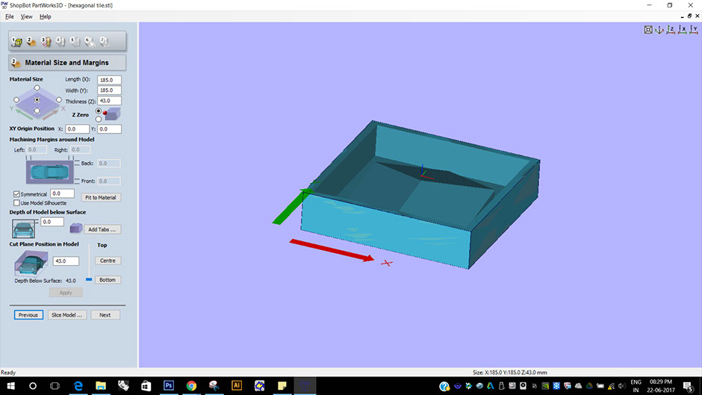Open Slice Model dialog
The image size is (702, 395).
point(66,315)
